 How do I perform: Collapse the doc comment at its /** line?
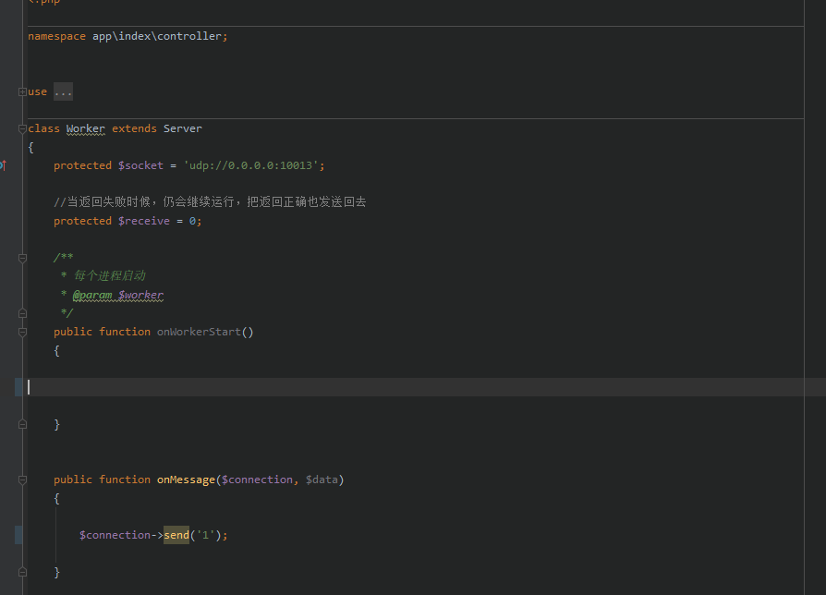[x=22, y=258]
